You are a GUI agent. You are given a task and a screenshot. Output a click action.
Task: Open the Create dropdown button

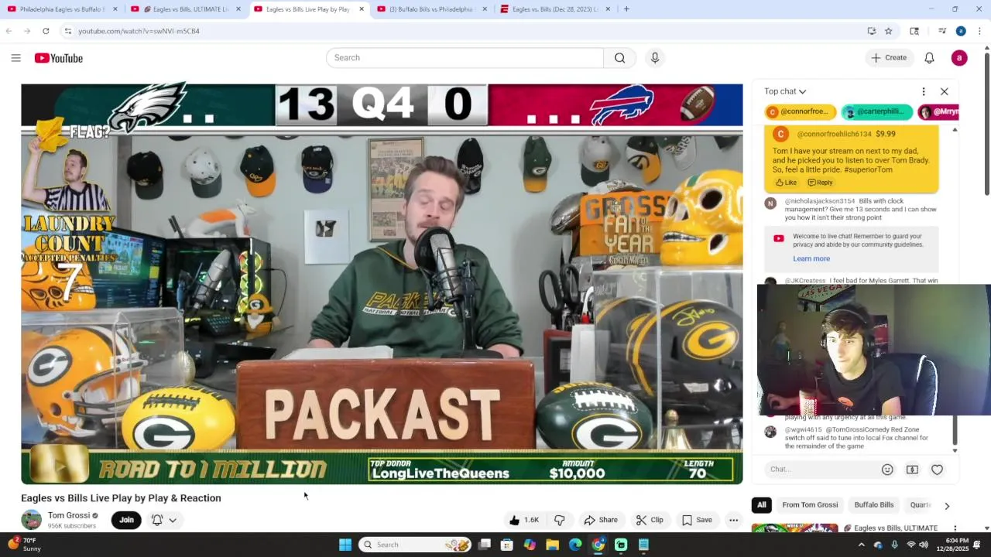889,58
